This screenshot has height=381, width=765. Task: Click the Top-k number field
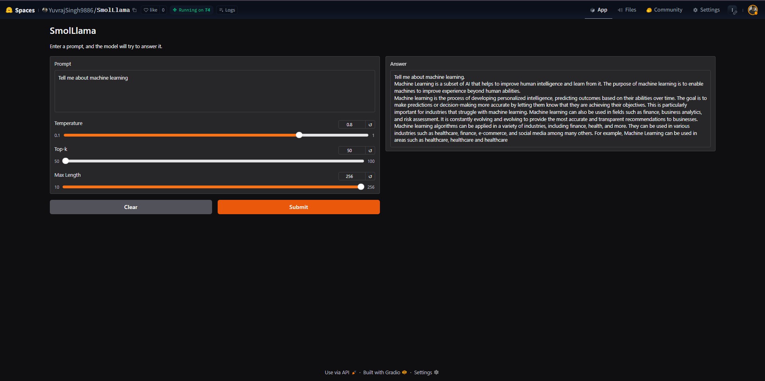tap(352, 150)
